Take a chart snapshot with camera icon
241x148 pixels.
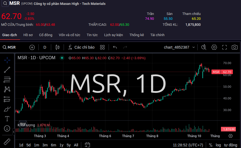point(235,47)
